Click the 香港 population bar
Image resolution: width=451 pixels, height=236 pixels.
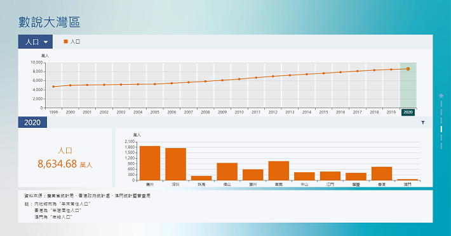pos(382,173)
